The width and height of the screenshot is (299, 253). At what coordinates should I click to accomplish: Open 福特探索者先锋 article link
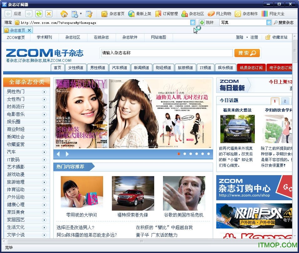[x=133, y=215]
